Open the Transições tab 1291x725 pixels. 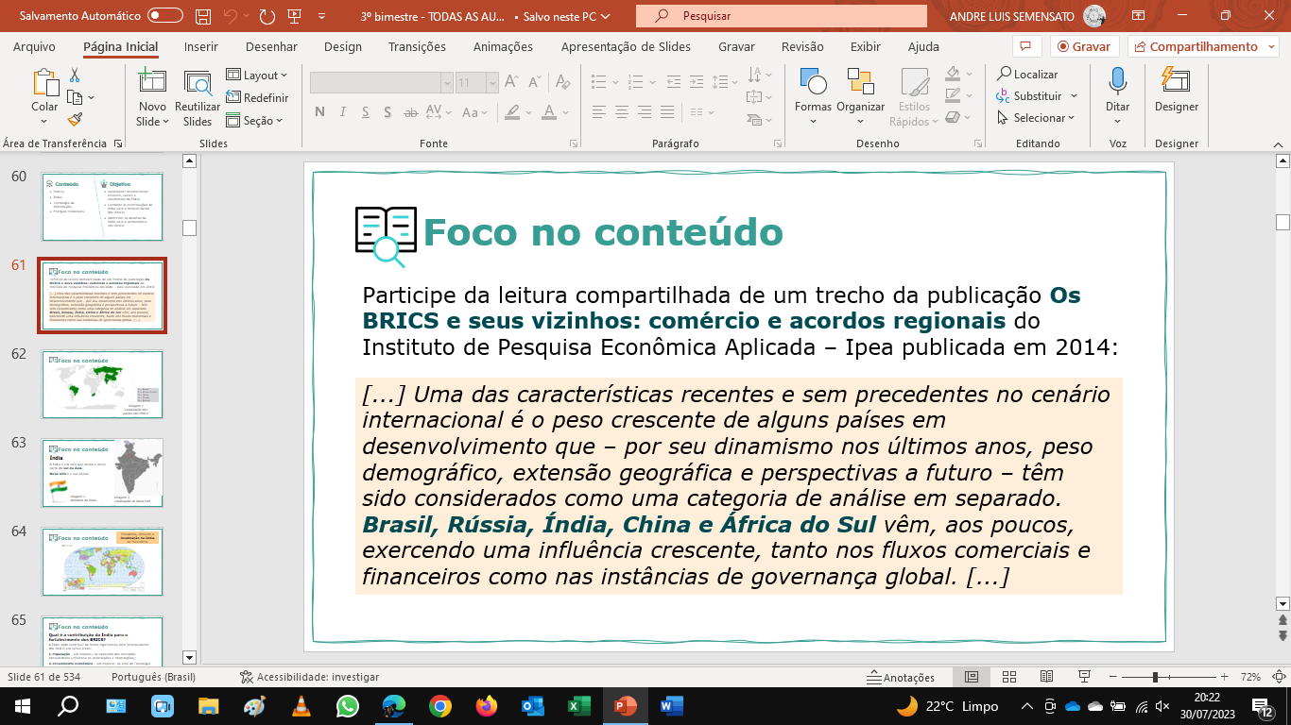point(417,46)
